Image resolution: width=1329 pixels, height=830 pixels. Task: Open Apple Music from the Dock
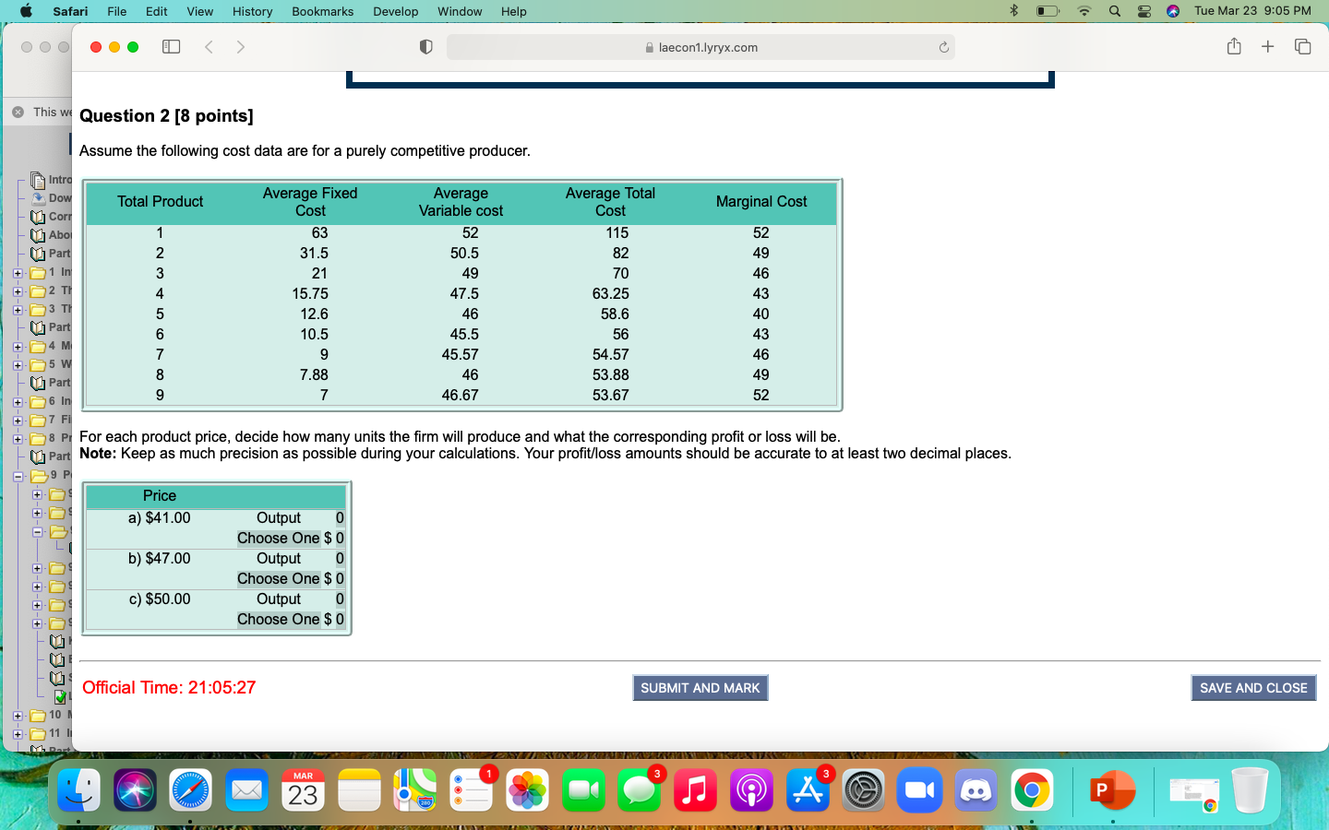[695, 790]
